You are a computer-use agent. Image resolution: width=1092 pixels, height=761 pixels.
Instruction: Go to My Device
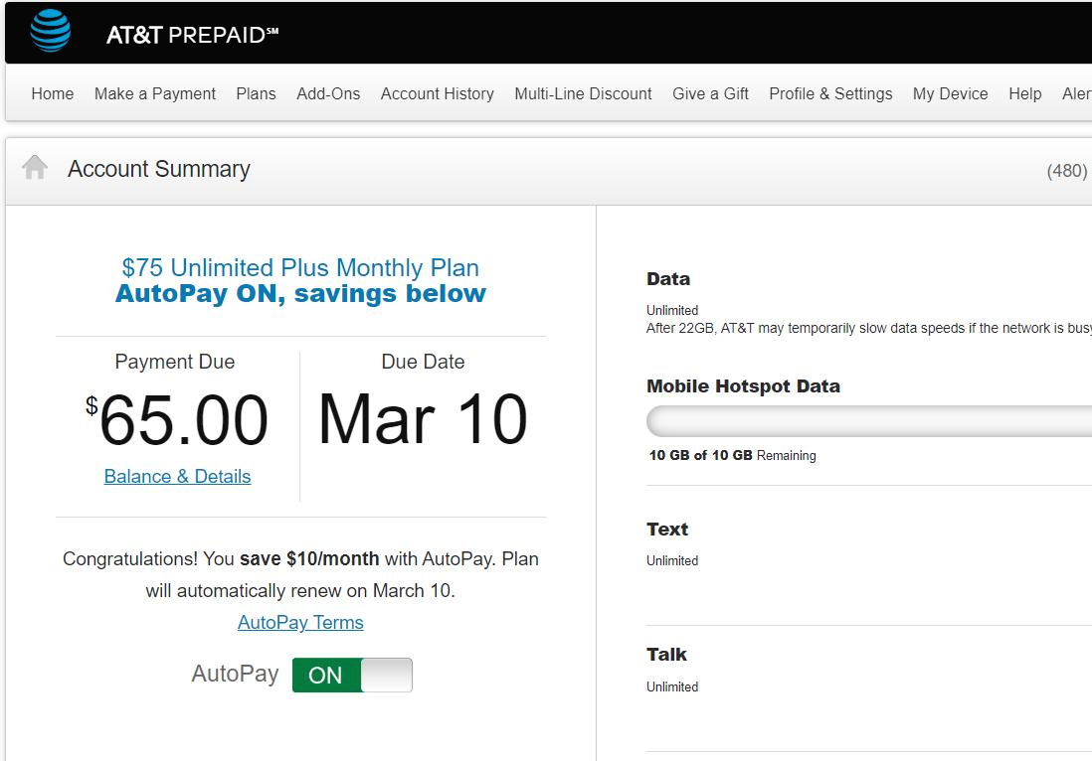[x=950, y=94]
